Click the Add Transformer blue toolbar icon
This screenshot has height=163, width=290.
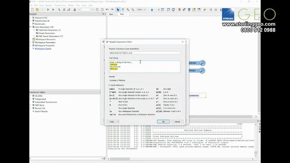point(189,10)
